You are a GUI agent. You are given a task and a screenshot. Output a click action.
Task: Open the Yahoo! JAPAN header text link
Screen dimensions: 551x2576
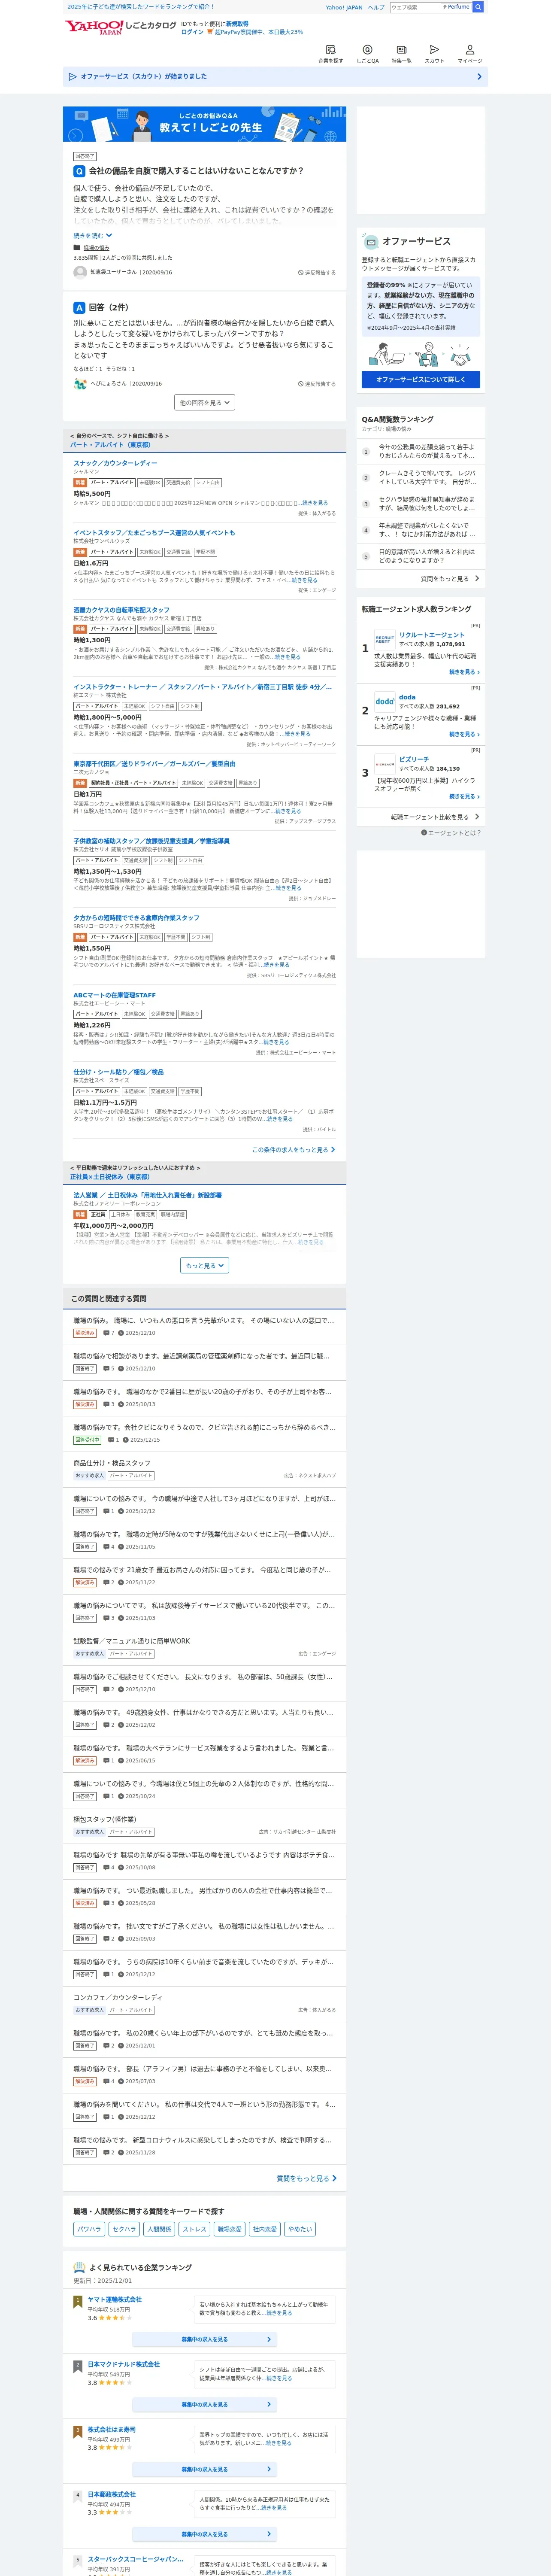(344, 7)
